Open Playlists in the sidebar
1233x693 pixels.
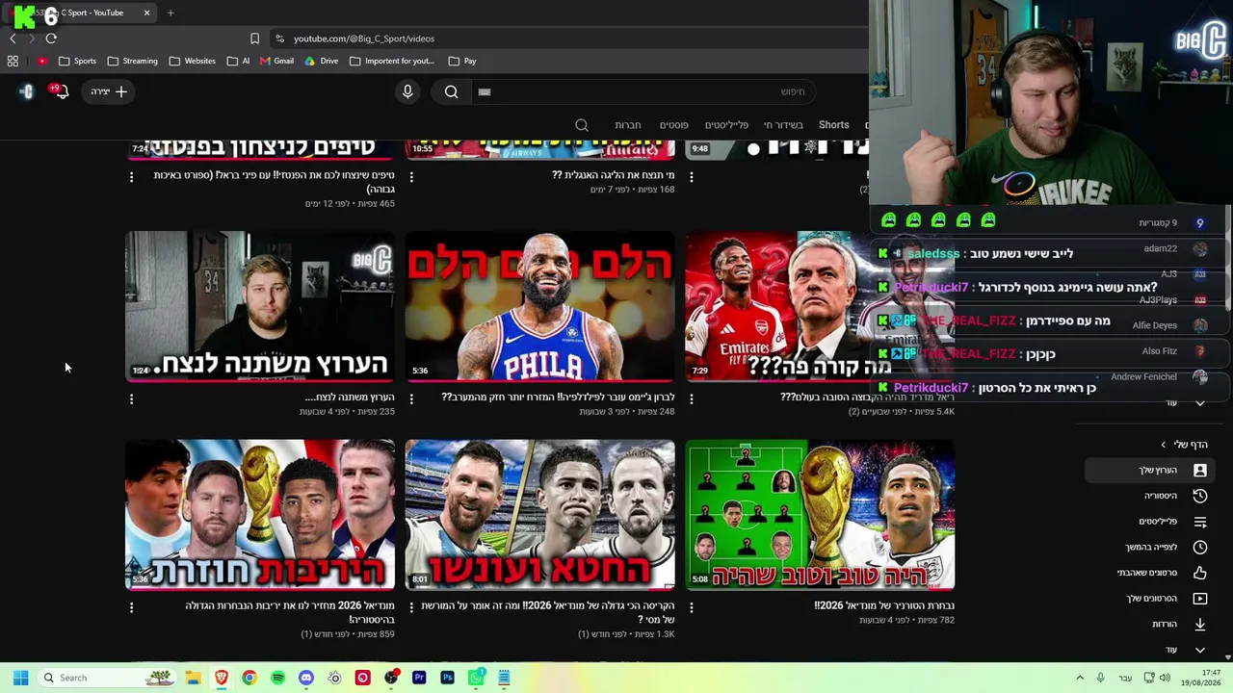1172,522
